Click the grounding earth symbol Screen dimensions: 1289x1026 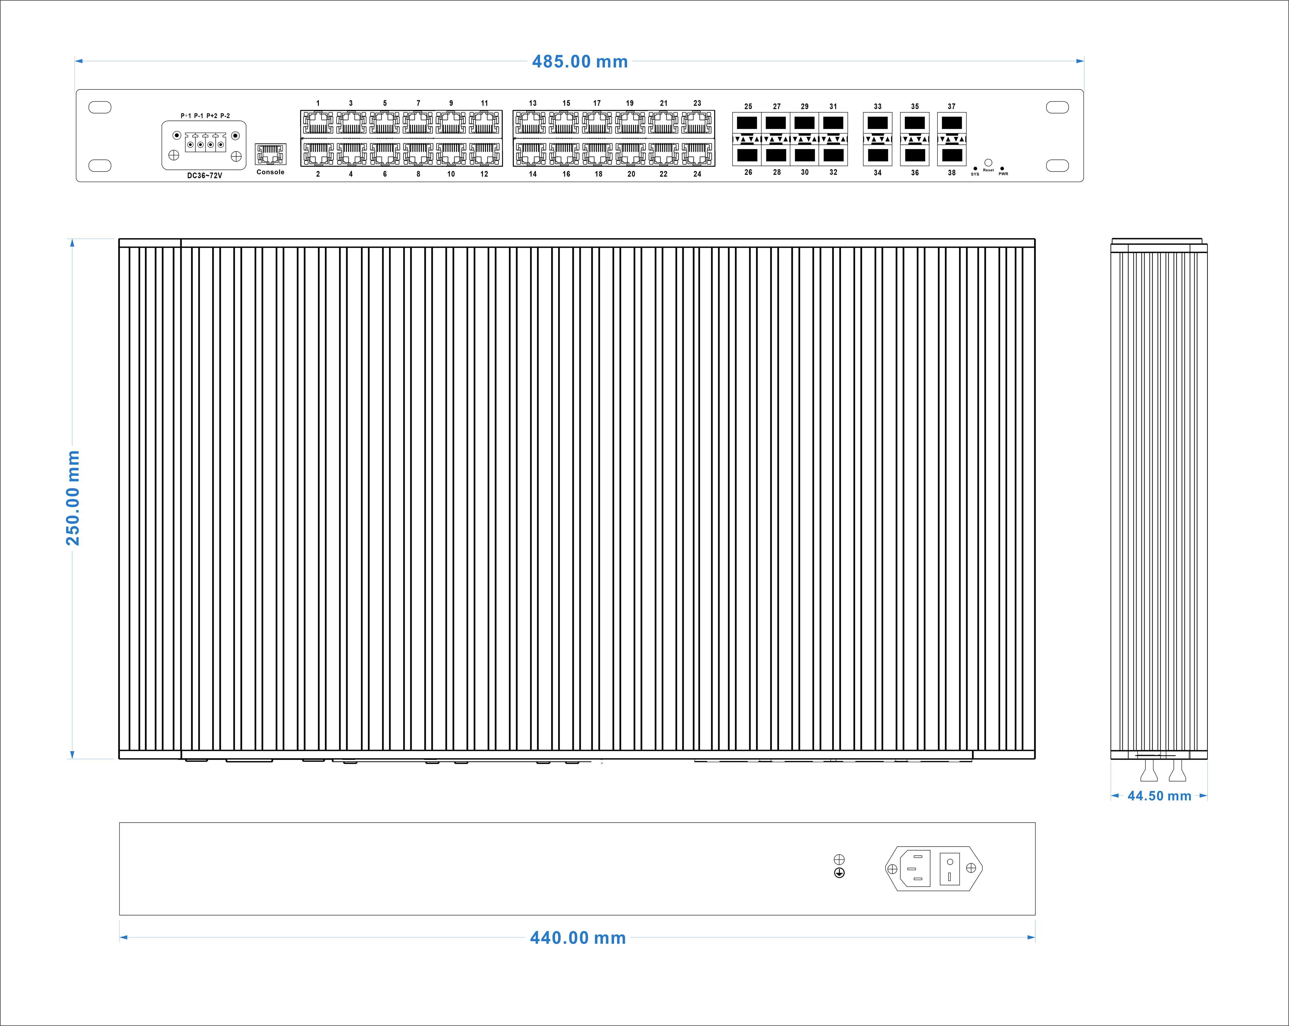[x=839, y=873]
